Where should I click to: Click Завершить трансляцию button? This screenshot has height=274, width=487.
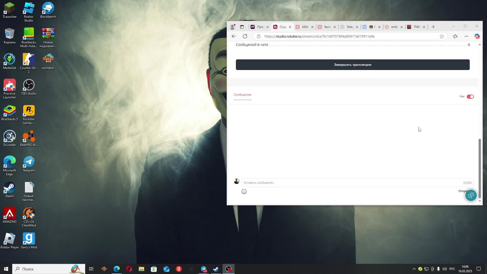[353, 65]
